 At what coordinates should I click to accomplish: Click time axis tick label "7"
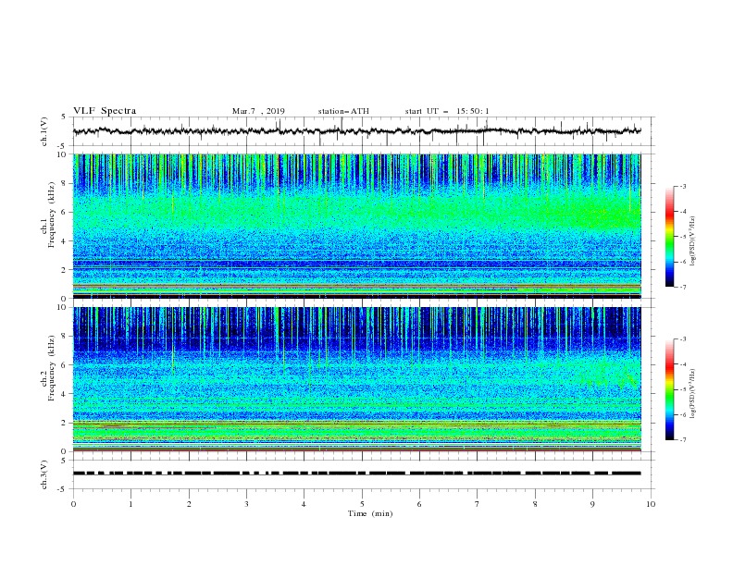pos(478,504)
